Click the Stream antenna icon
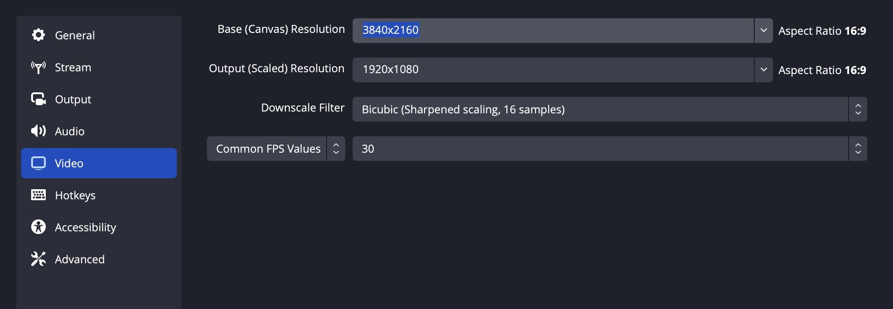Image resolution: width=893 pixels, height=309 pixels. coord(38,67)
